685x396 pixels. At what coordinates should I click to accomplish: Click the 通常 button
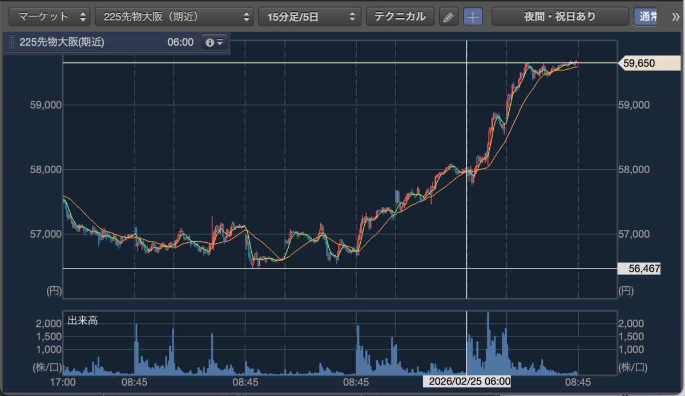point(646,17)
